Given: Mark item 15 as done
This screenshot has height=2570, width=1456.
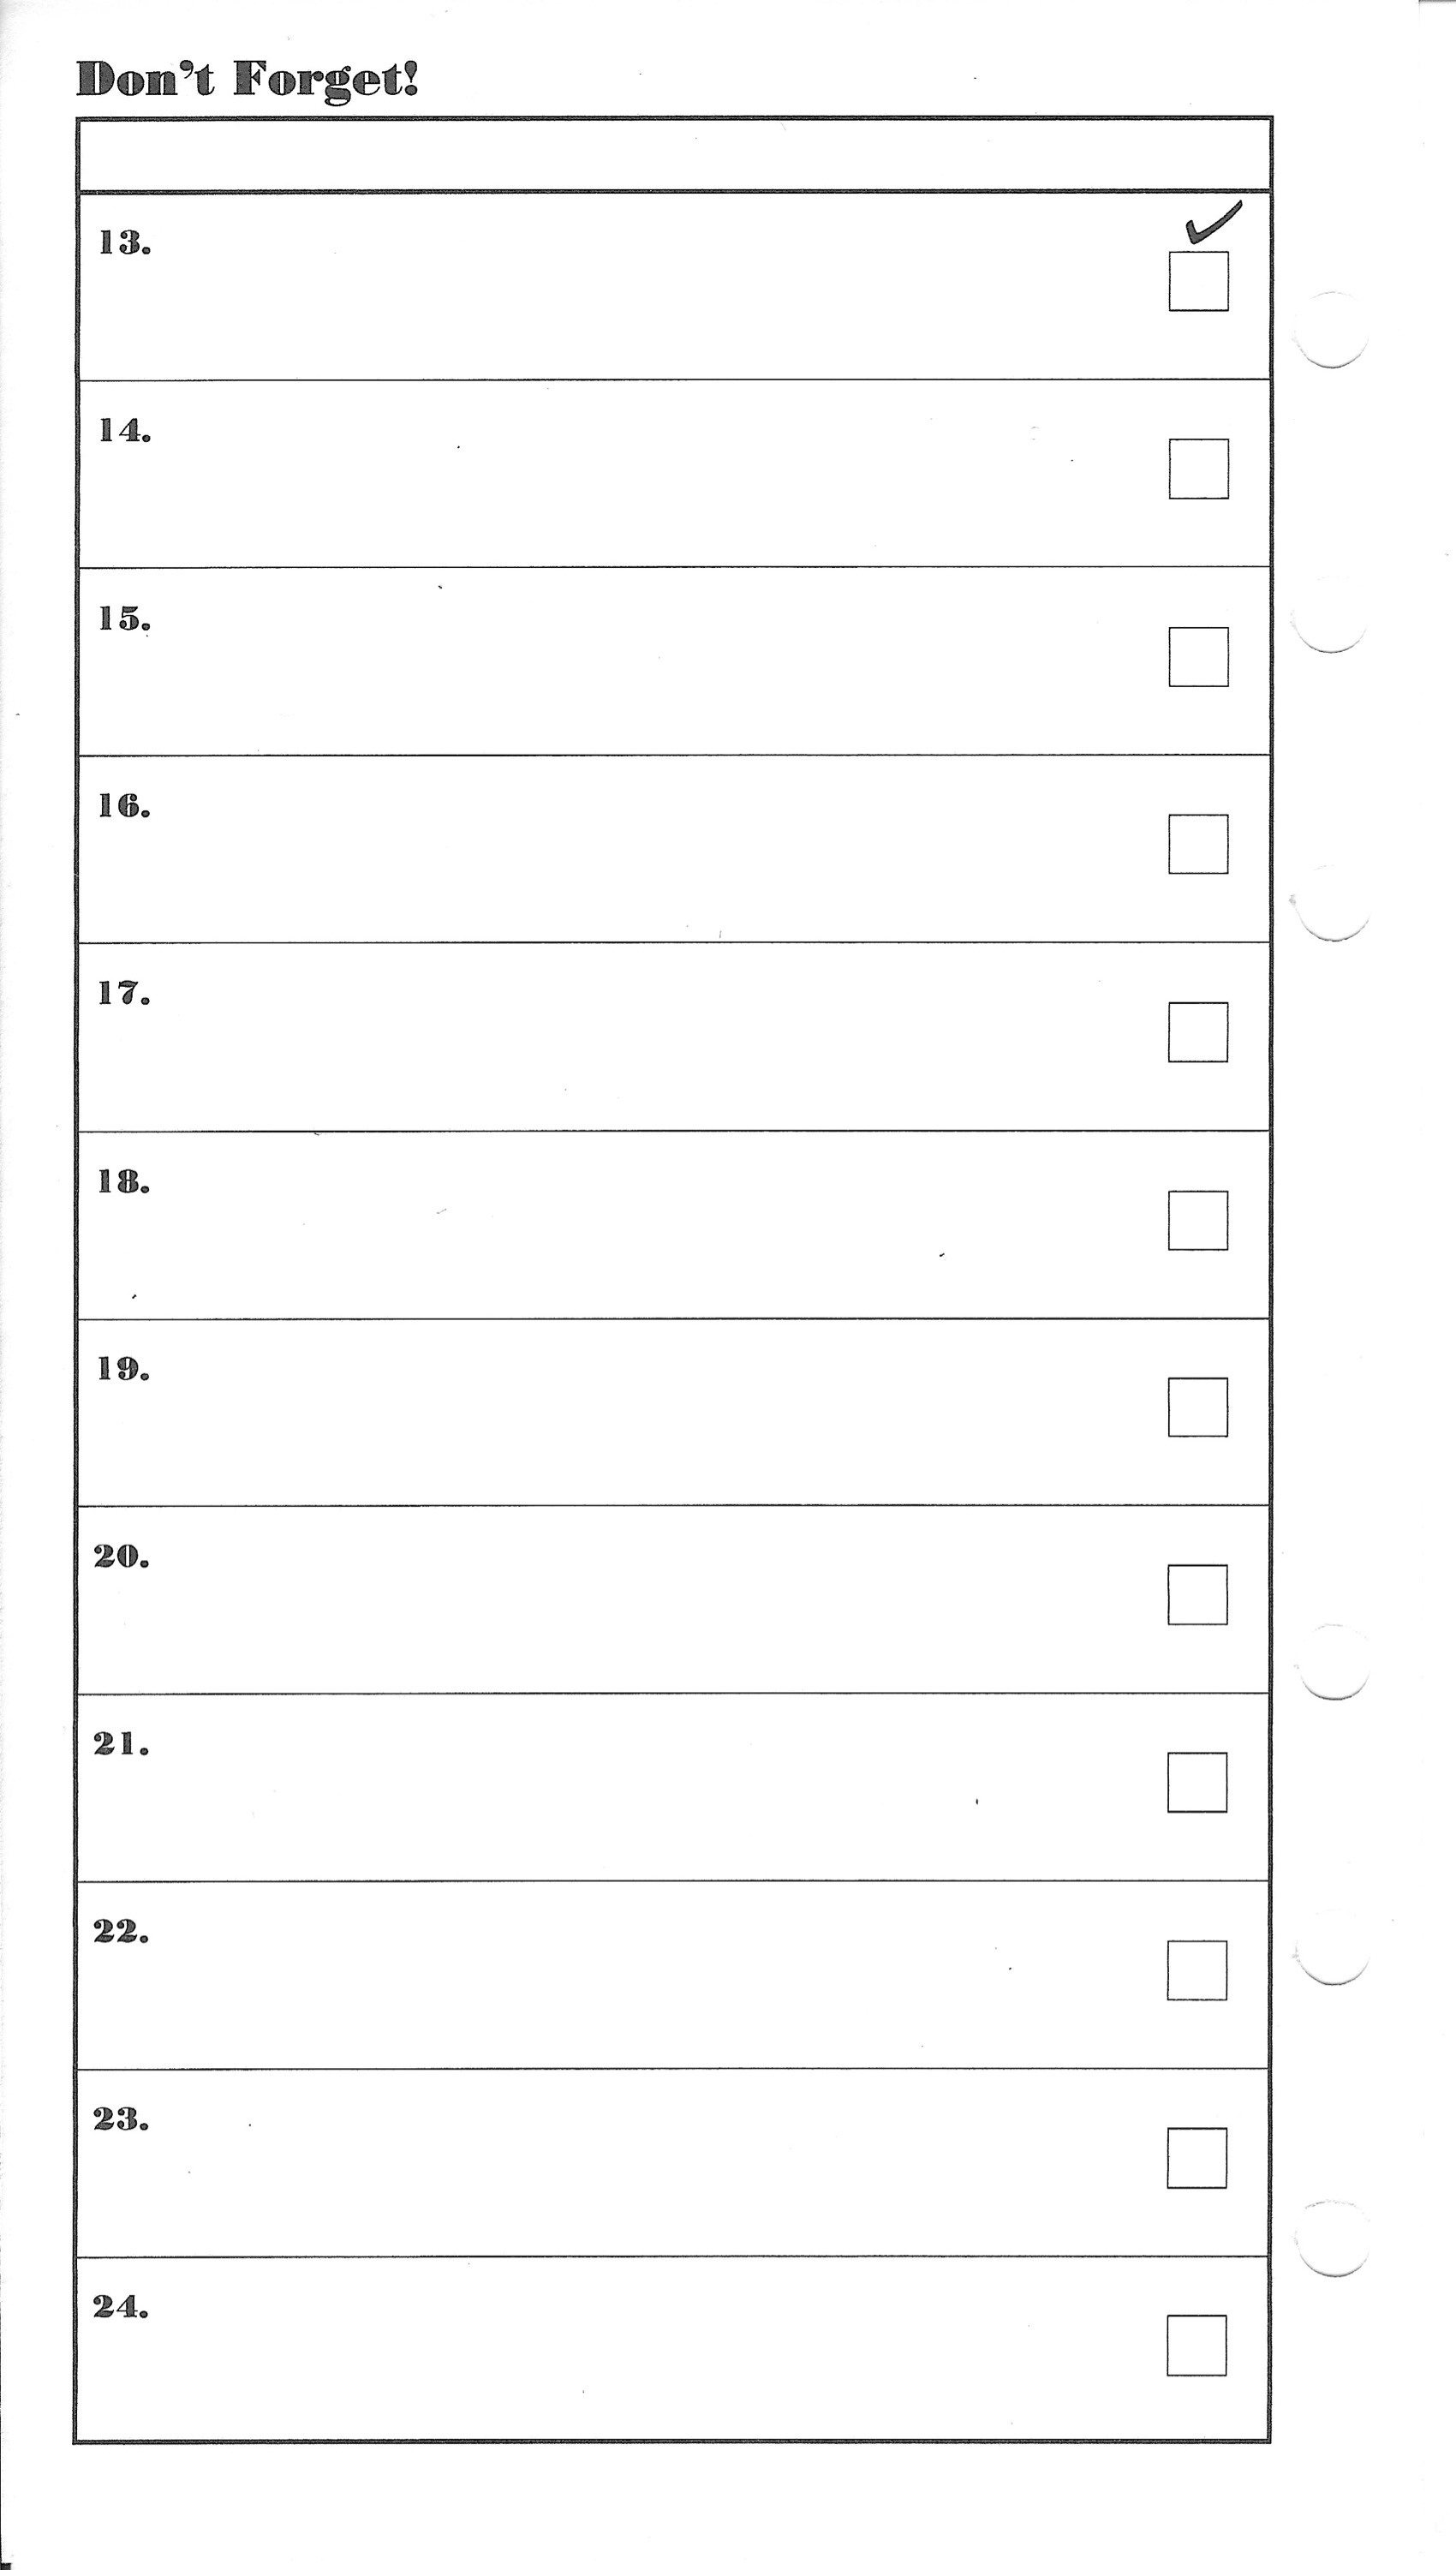Looking at the screenshot, I should point(1198,657).
